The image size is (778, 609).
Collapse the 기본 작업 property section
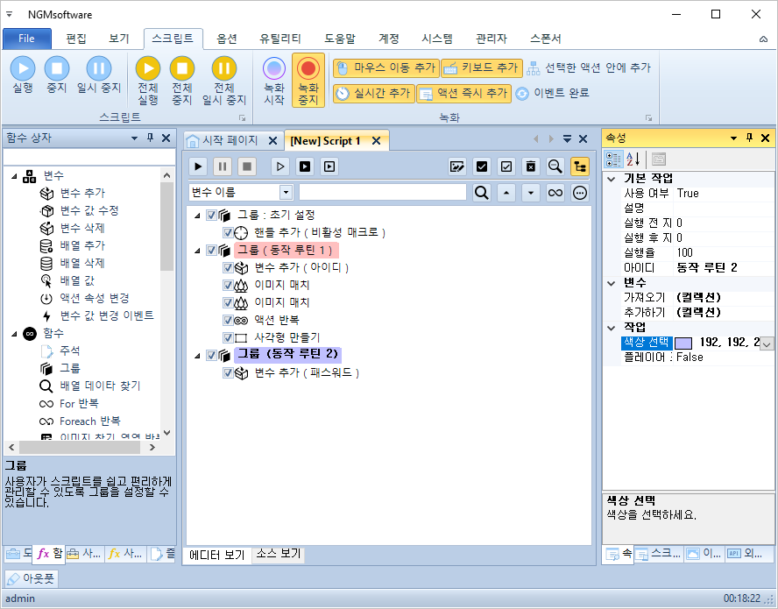point(612,179)
